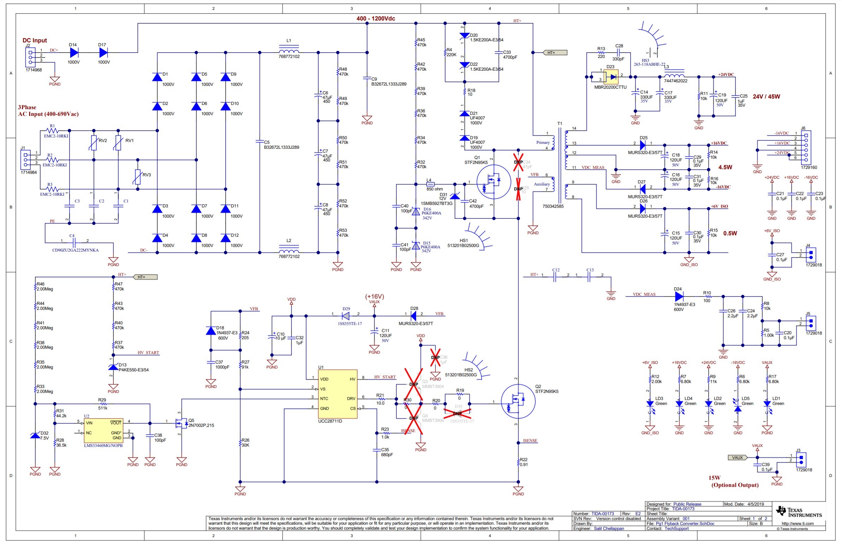Viewport: 842px width, 544px height.
Task: Click the '+6V_ISO' net label near D26
Action: pos(719,206)
